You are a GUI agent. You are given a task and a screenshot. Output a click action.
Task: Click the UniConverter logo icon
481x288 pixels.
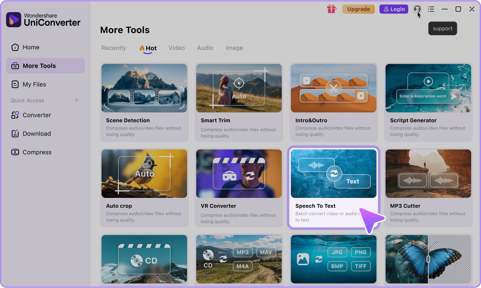coord(14,20)
